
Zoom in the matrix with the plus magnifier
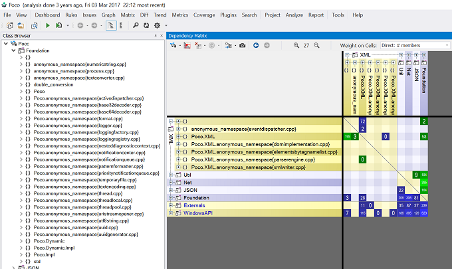click(296, 46)
